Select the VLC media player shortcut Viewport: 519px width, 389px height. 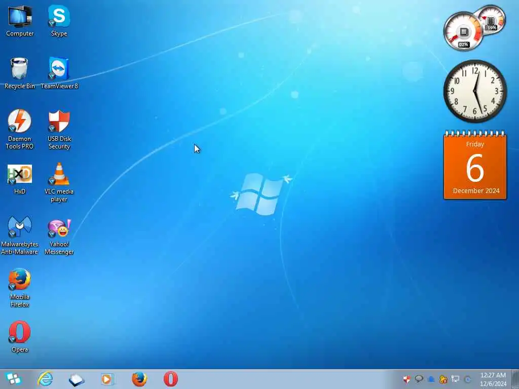[59, 182]
